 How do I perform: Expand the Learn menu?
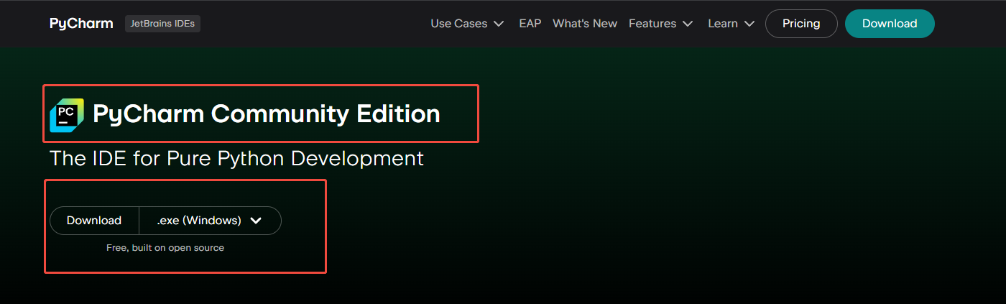click(731, 24)
